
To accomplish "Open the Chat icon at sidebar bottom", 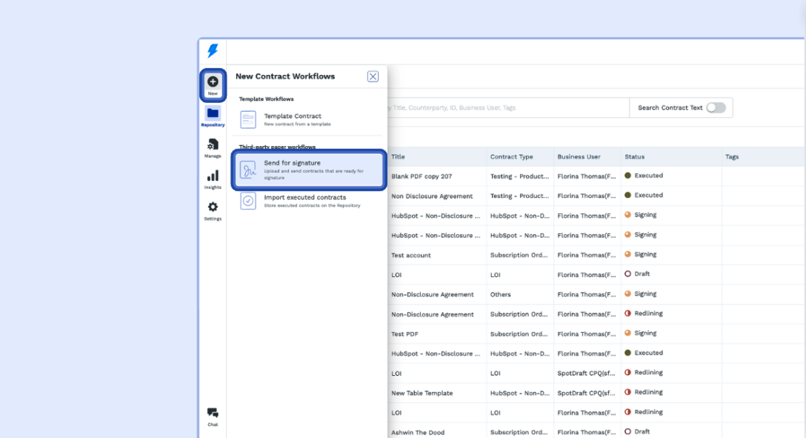I will 213,413.
